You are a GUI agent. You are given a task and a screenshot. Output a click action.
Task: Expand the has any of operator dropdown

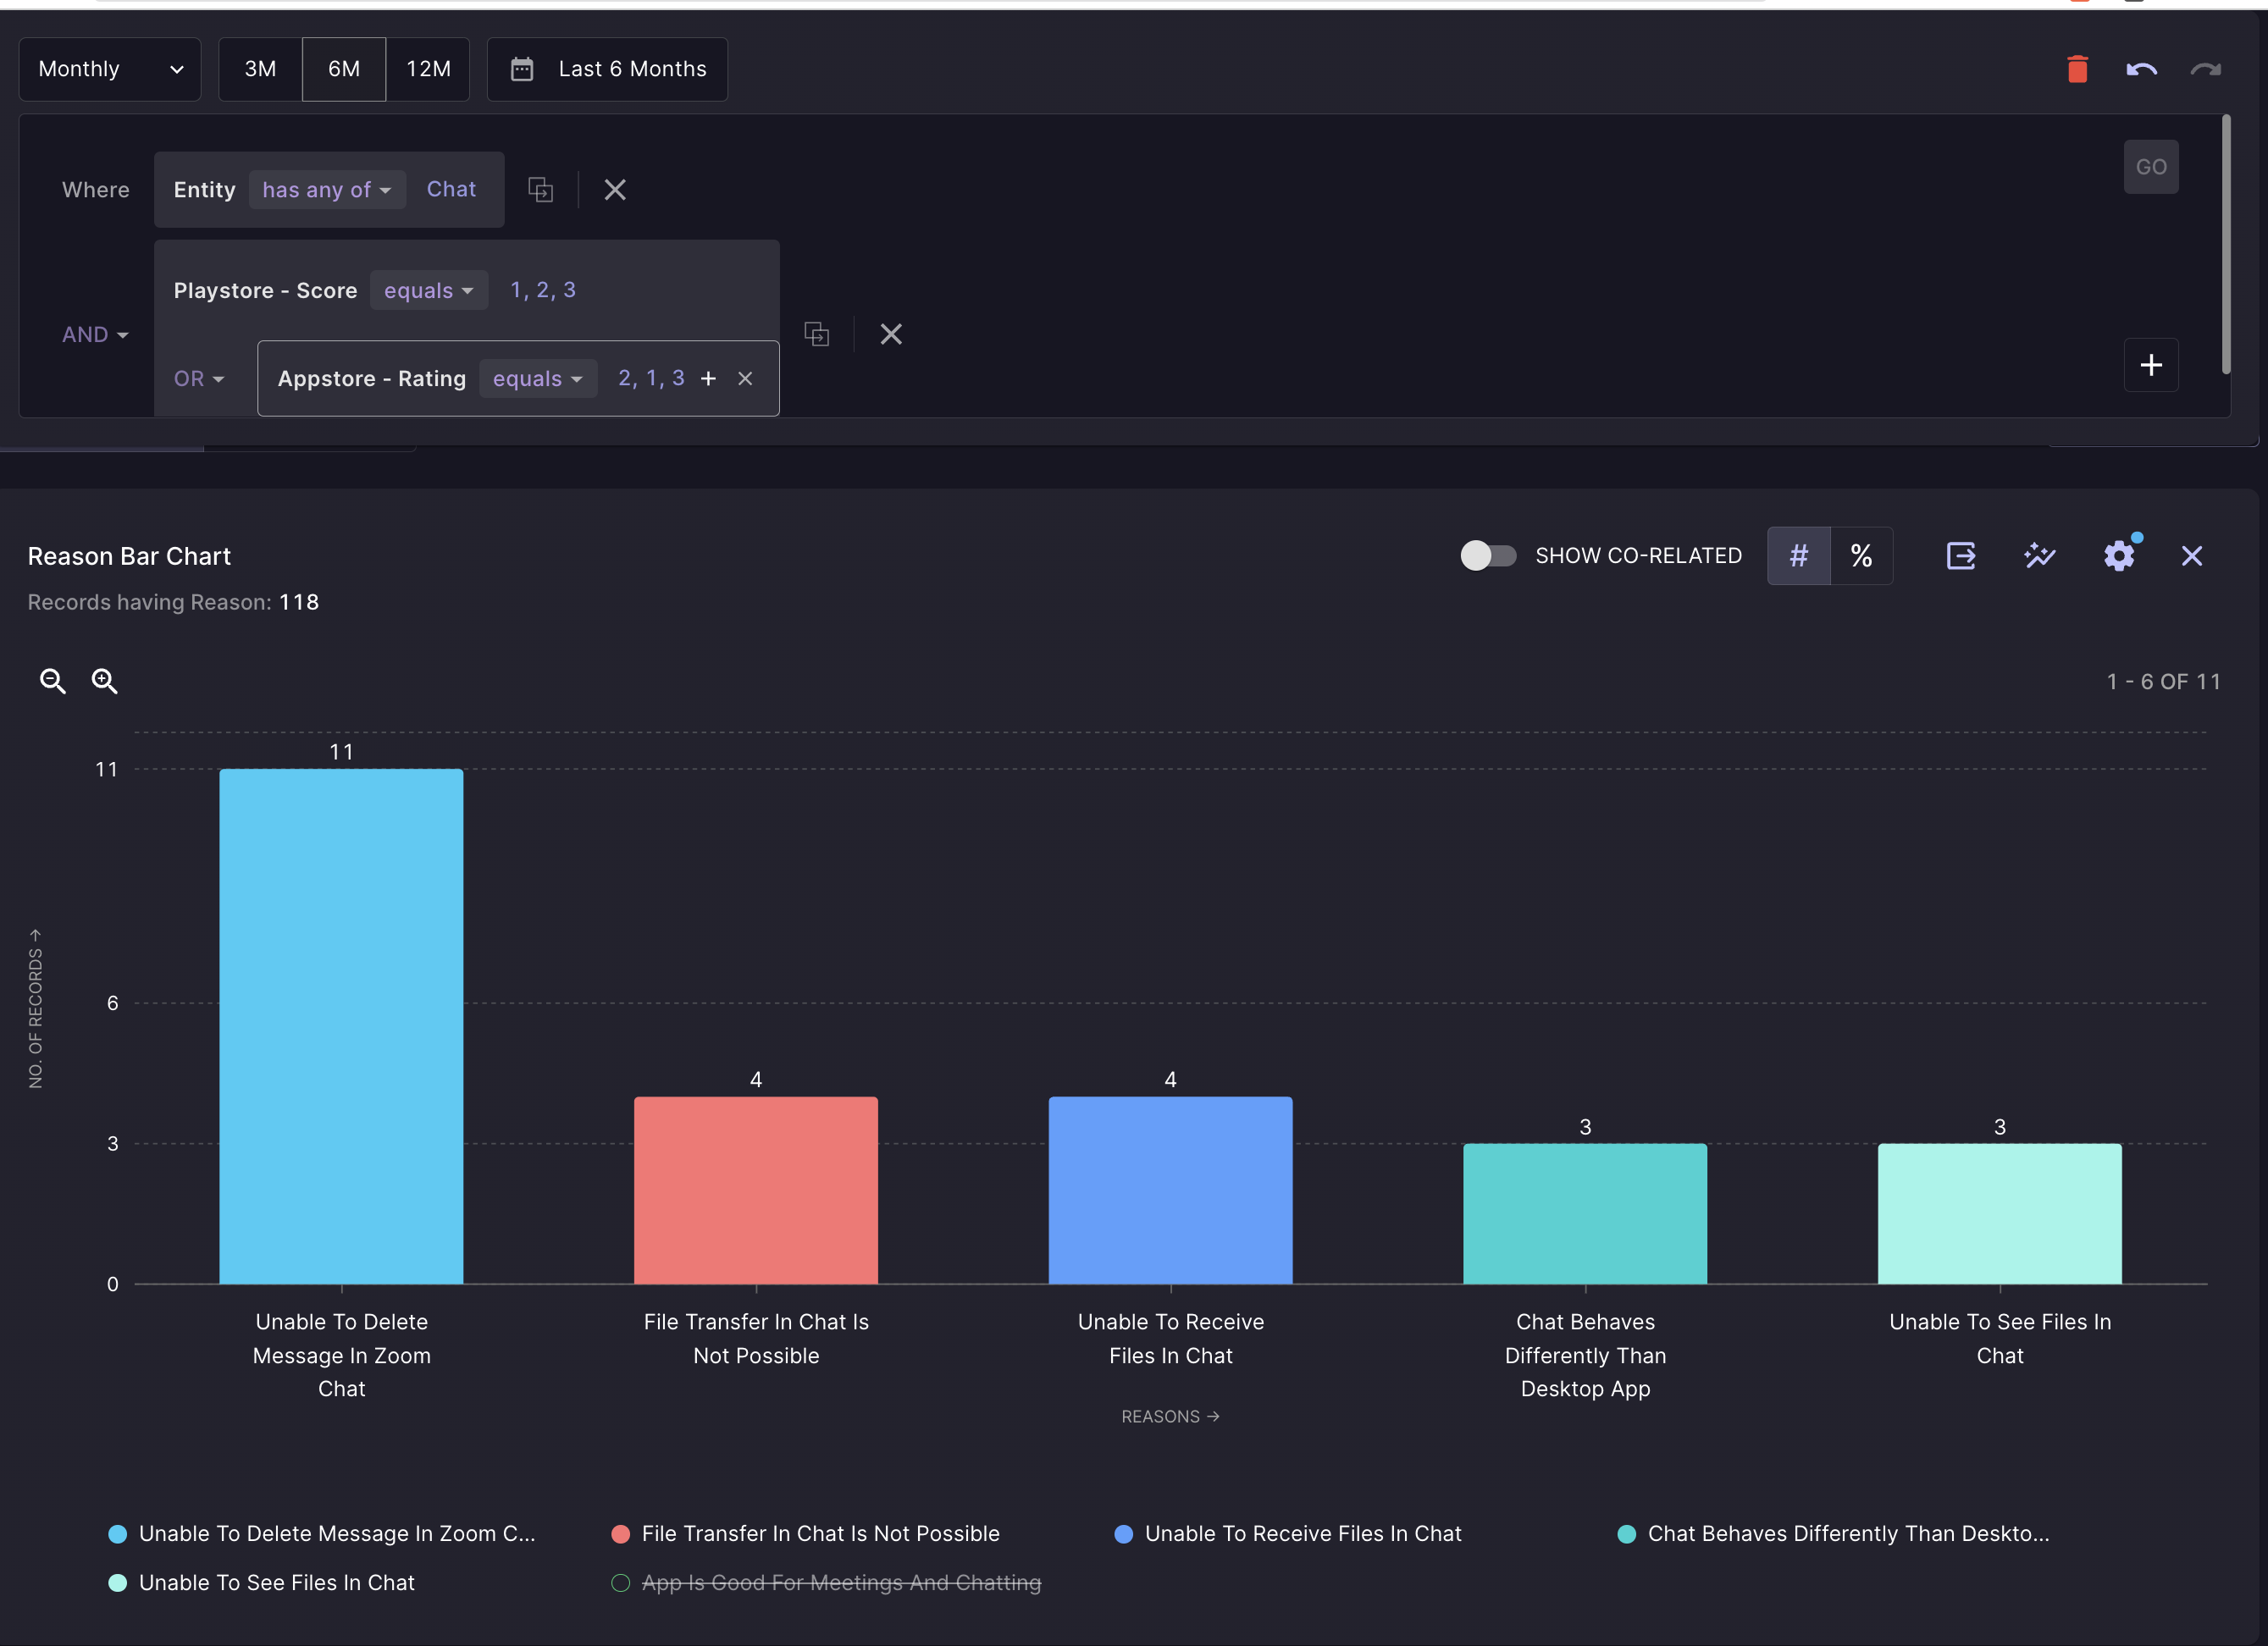[326, 190]
